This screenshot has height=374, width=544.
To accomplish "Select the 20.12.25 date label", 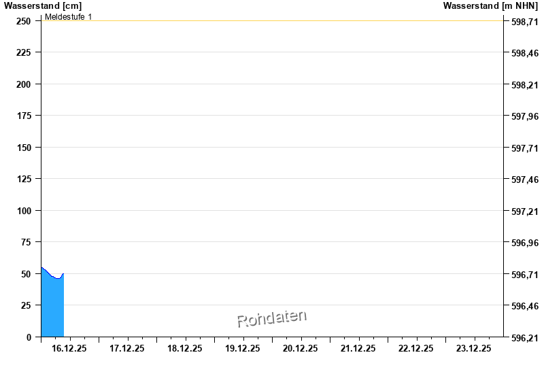I will tap(301, 348).
